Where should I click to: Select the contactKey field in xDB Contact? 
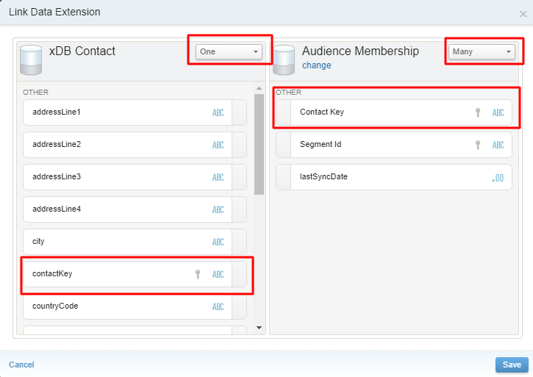click(135, 274)
